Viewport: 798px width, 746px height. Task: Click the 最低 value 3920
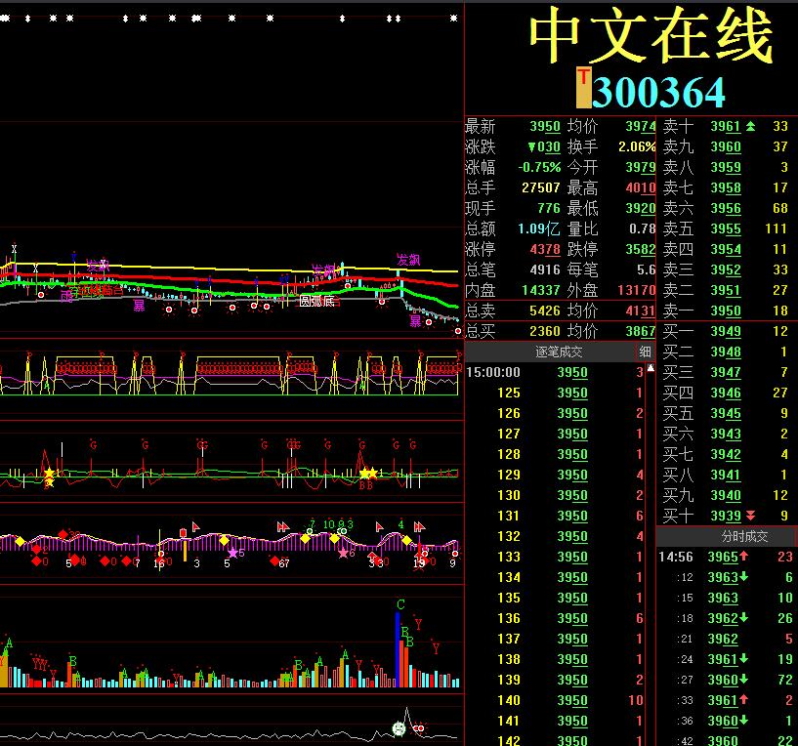(x=640, y=208)
